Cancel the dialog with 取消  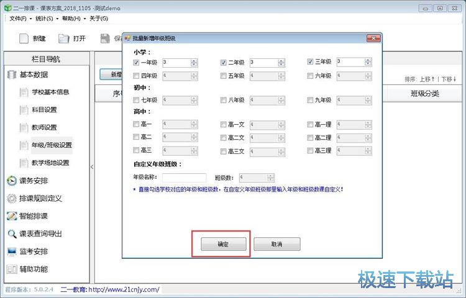[276, 244]
